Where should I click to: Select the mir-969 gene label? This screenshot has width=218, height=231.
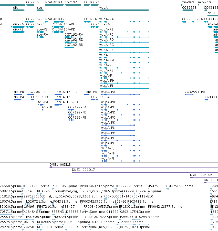(x=188, y=2)
